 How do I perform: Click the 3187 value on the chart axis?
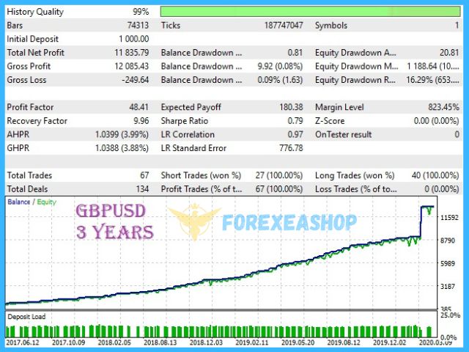pyautogui.click(x=448, y=287)
